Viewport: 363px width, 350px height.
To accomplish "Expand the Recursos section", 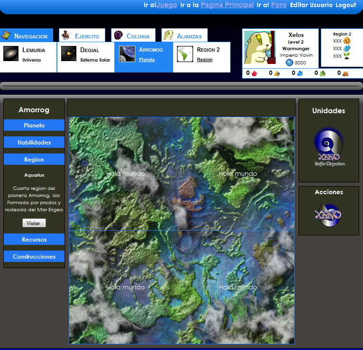I will tap(34, 239).
